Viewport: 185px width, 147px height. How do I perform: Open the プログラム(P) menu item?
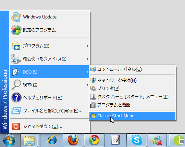click(x=50, y=46)
